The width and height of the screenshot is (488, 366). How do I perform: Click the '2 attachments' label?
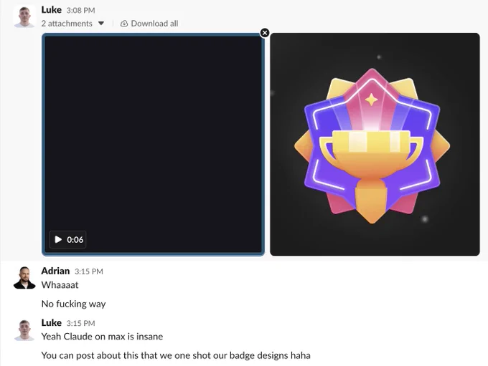(67, 24)
